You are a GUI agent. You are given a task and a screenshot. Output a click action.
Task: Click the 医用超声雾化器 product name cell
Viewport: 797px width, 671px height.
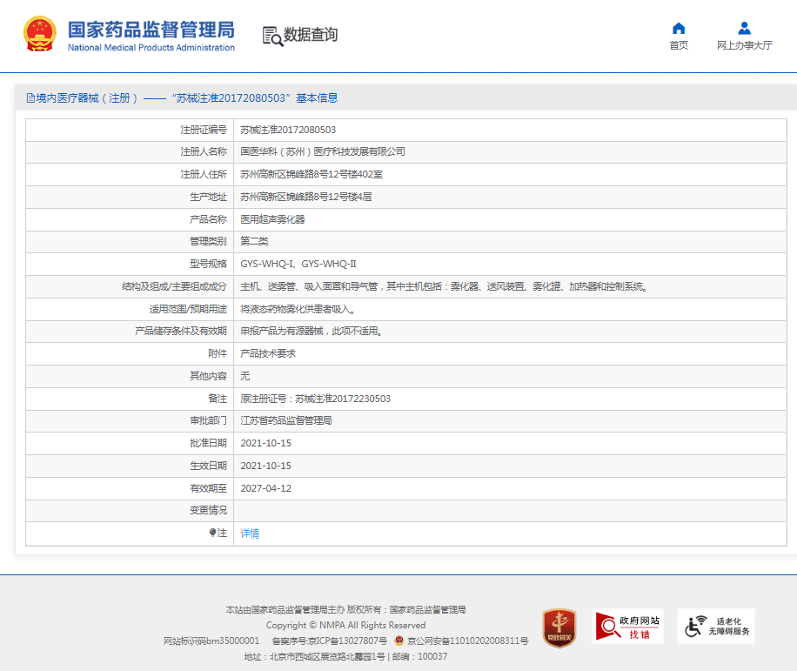tap(272, 219)
